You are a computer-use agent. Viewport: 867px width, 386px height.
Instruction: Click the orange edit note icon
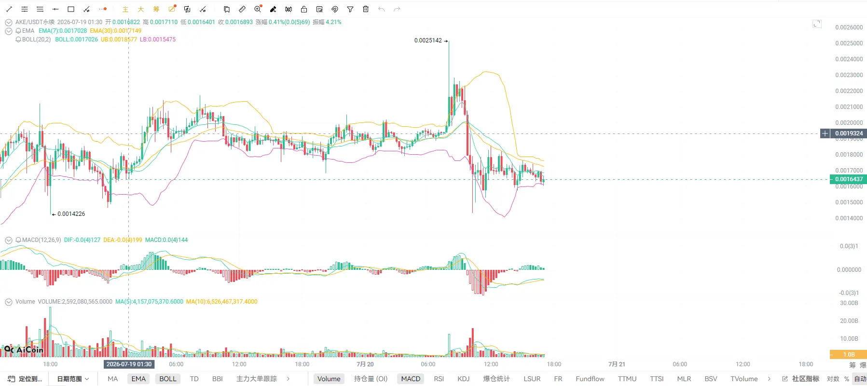click(172, 9)
